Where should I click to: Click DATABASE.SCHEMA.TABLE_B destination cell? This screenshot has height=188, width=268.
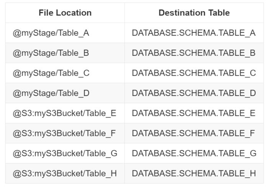[x=194, y=53]
